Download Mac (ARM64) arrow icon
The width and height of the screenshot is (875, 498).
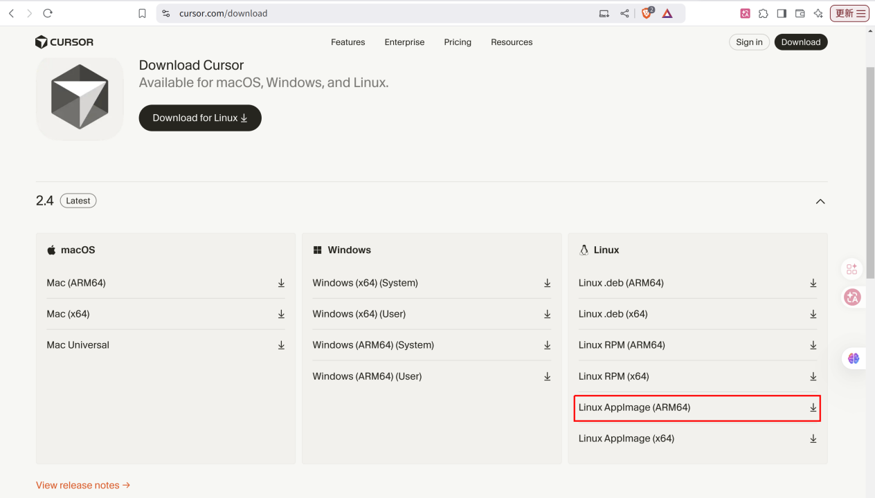click(281, 283)
